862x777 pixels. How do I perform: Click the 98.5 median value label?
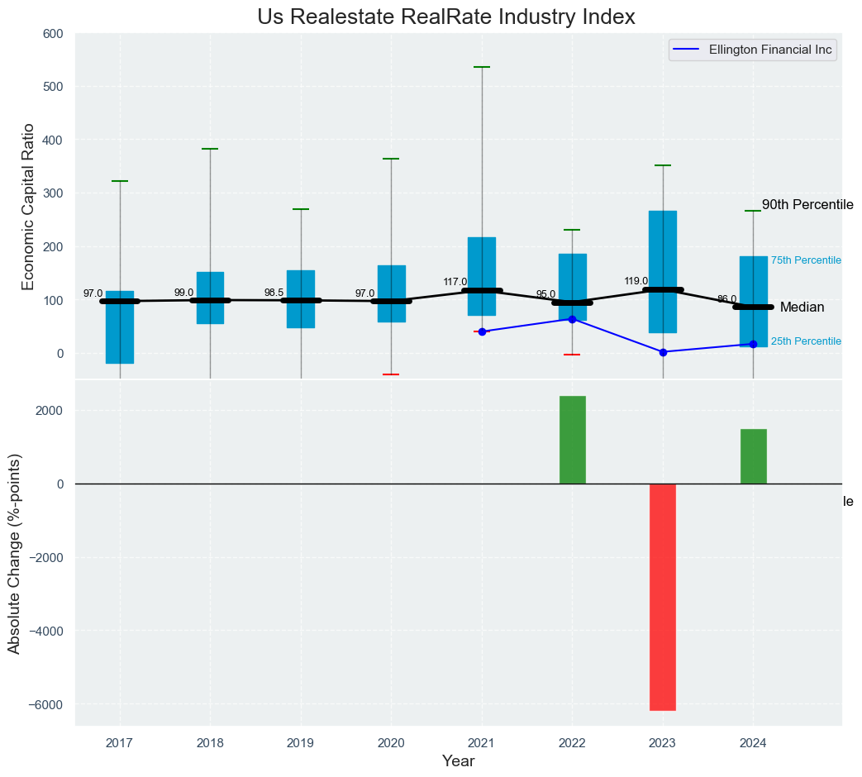[x=274, y=293]
